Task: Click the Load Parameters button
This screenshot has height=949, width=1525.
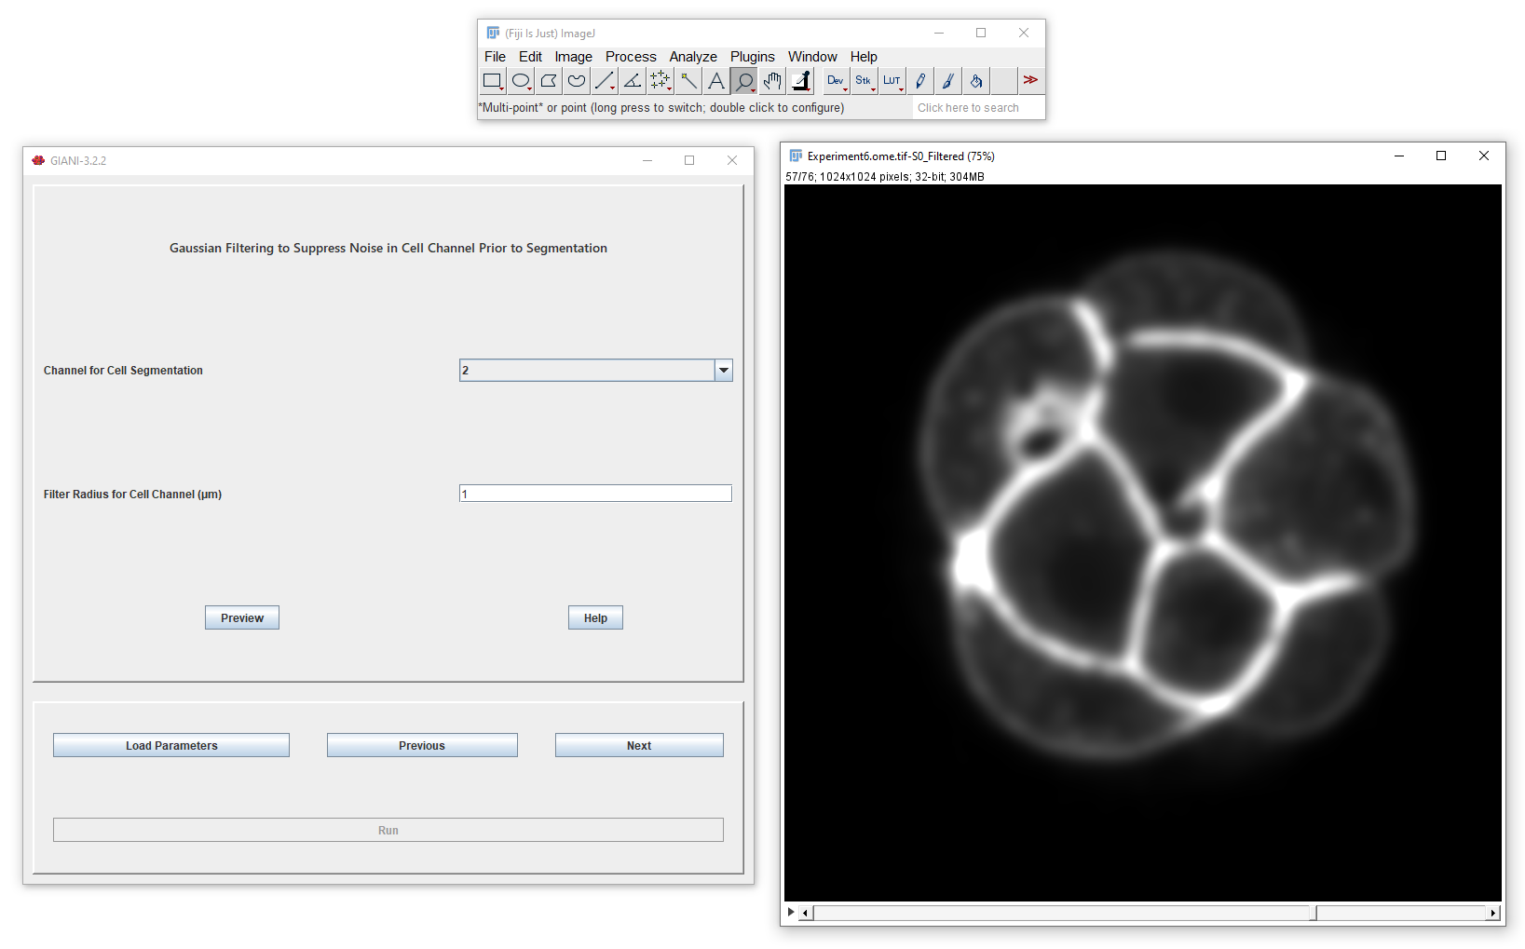Action: click(171, 745)
